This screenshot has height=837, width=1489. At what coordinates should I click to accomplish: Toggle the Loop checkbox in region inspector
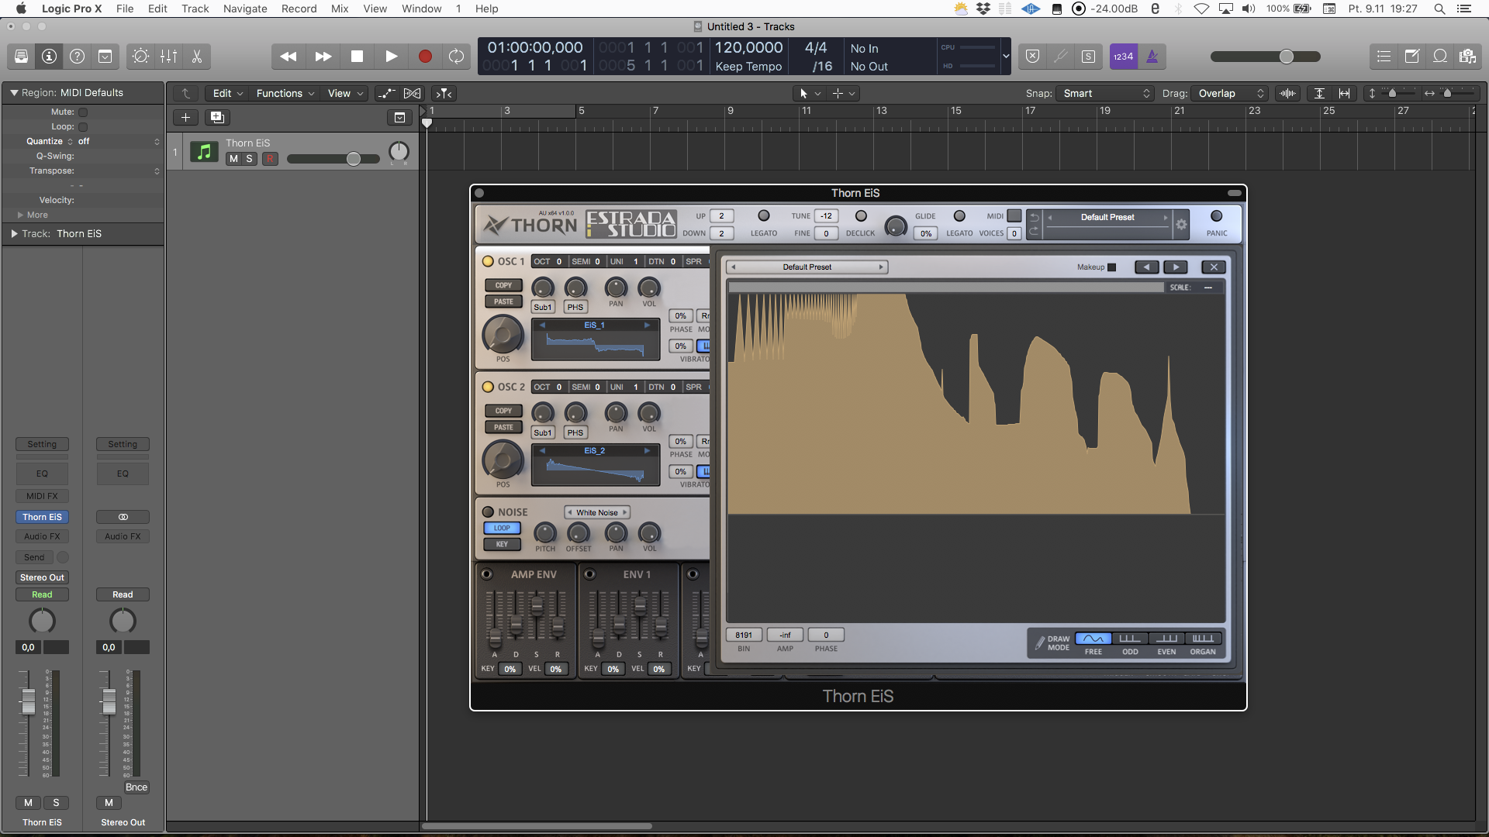pyautogui.click(x=83, y=127)
